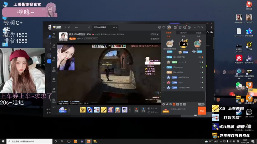257x144 pixels.
Task: Click the first-place crowned avatar in ranking
Action: (183, 44)
